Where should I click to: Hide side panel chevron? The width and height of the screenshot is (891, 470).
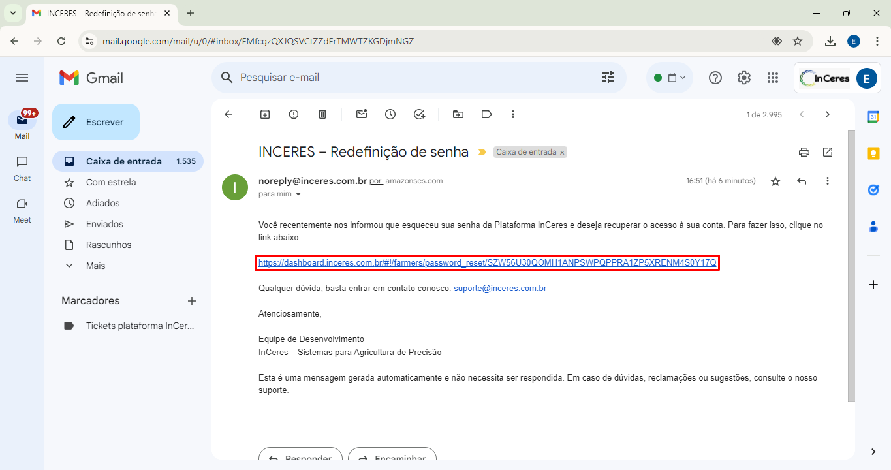(873, 452)
